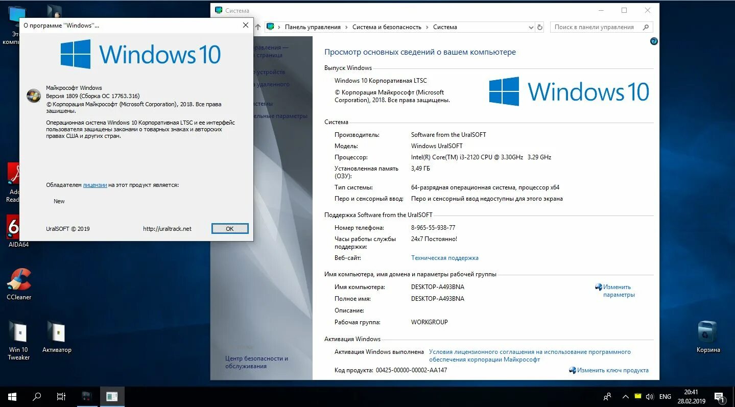This screenshot has width=735, height=407.
Task: Click OK in the About Windows dialog
Action: (x=230, y=229)
